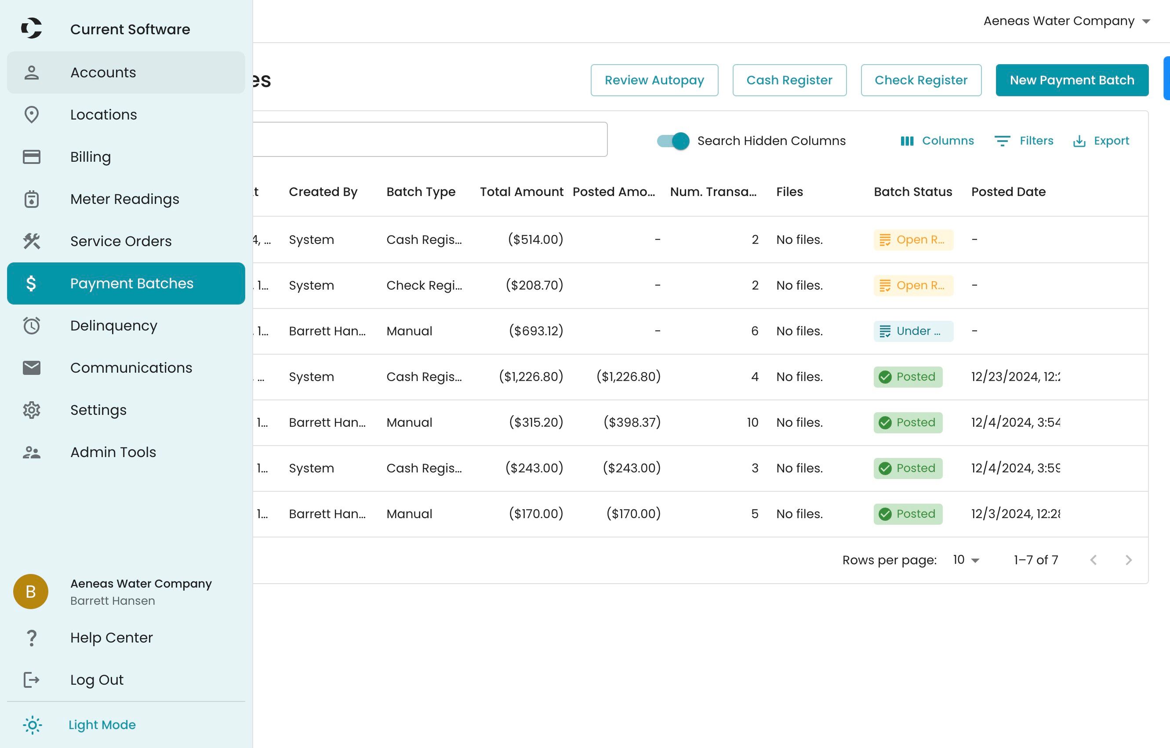Open the Columns chooser icon

click(907, 141)
